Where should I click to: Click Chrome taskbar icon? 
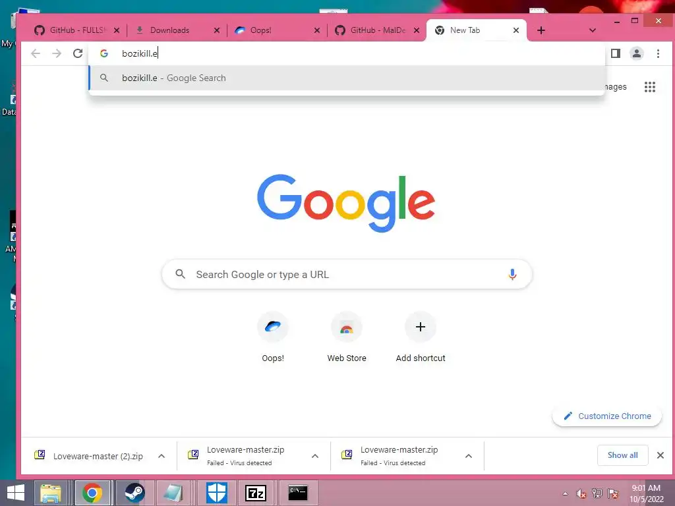92,493
